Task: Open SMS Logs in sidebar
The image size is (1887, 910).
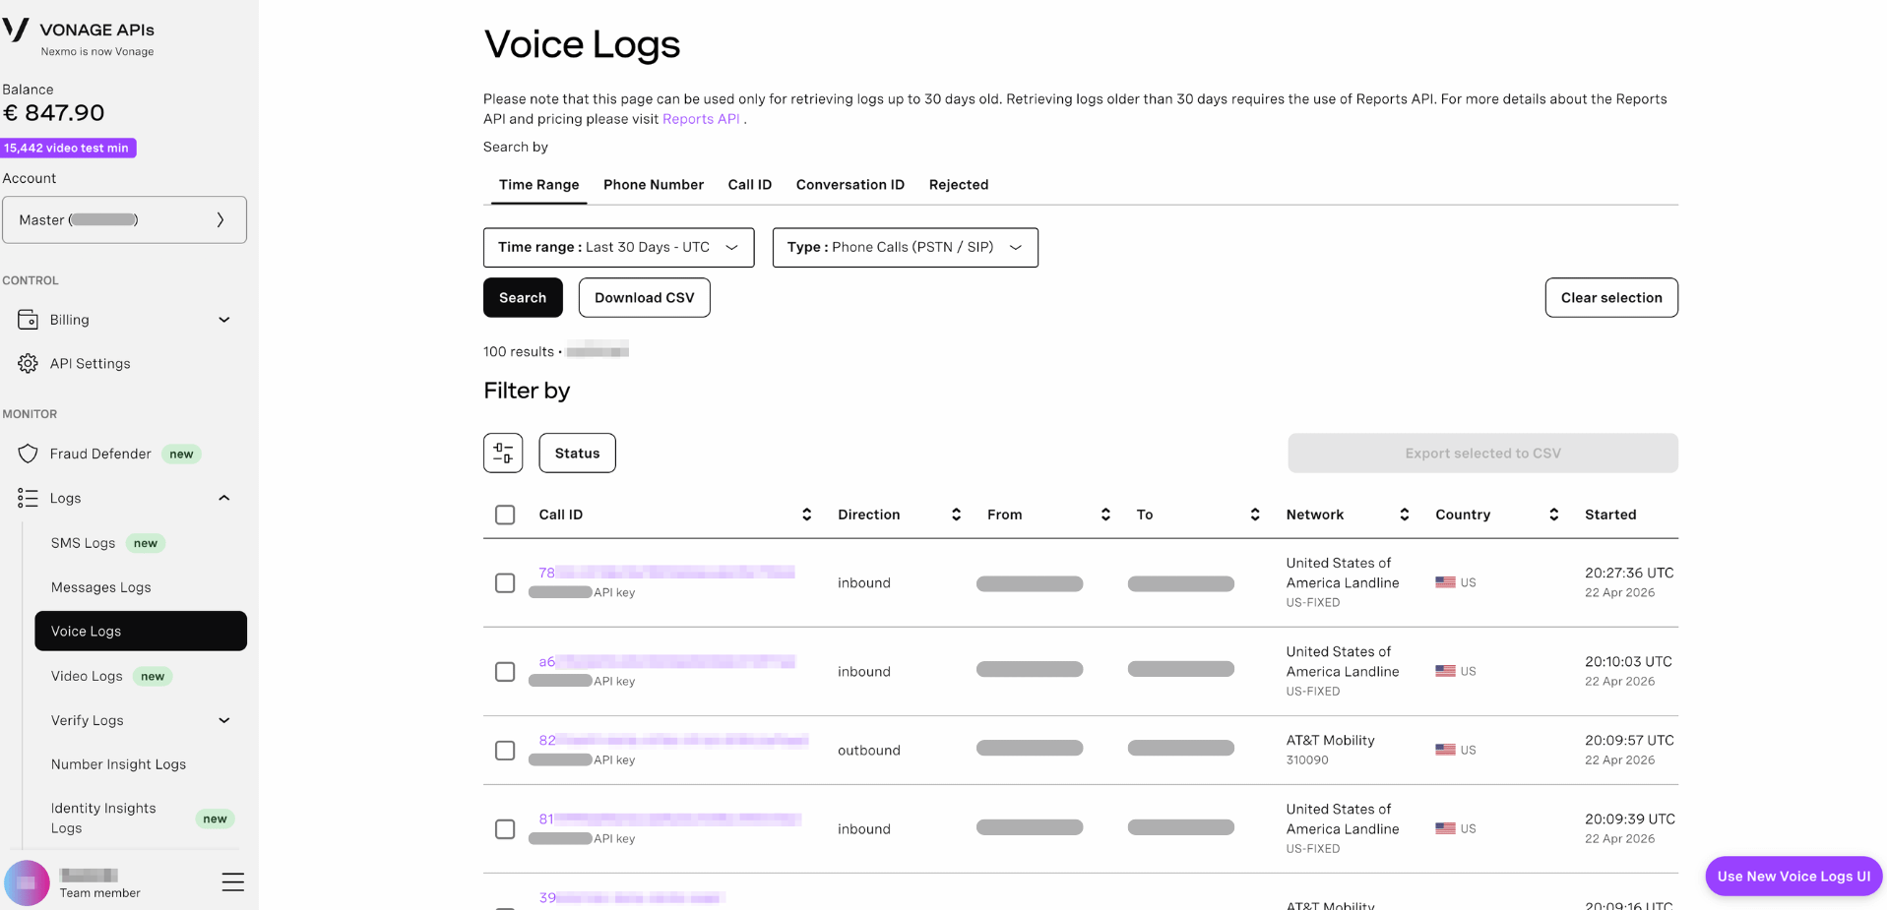Action: 83,543
